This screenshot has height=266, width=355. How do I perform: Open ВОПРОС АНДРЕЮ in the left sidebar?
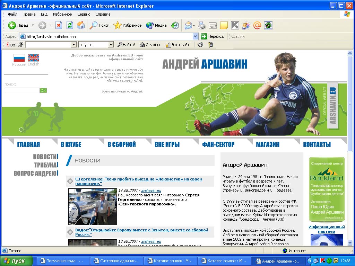click(35, 173)
